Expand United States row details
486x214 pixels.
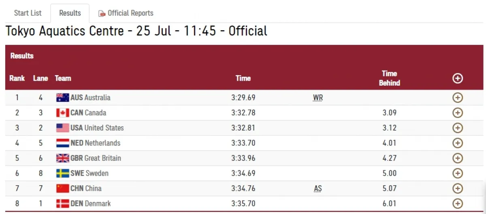(x=458, y=128)
